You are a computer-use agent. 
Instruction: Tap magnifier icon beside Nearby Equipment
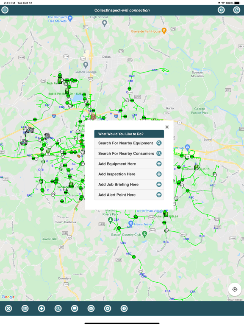coord(159,143)
